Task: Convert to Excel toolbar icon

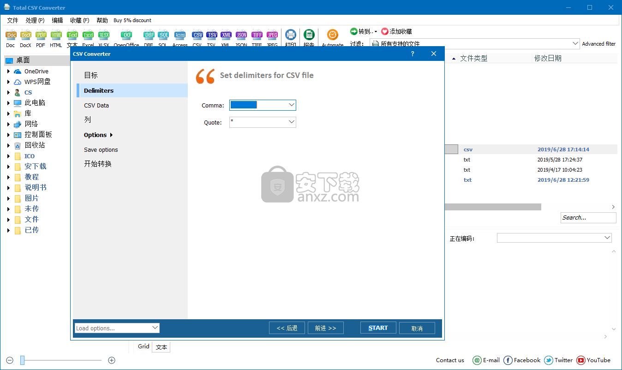Action: [88, 35]
